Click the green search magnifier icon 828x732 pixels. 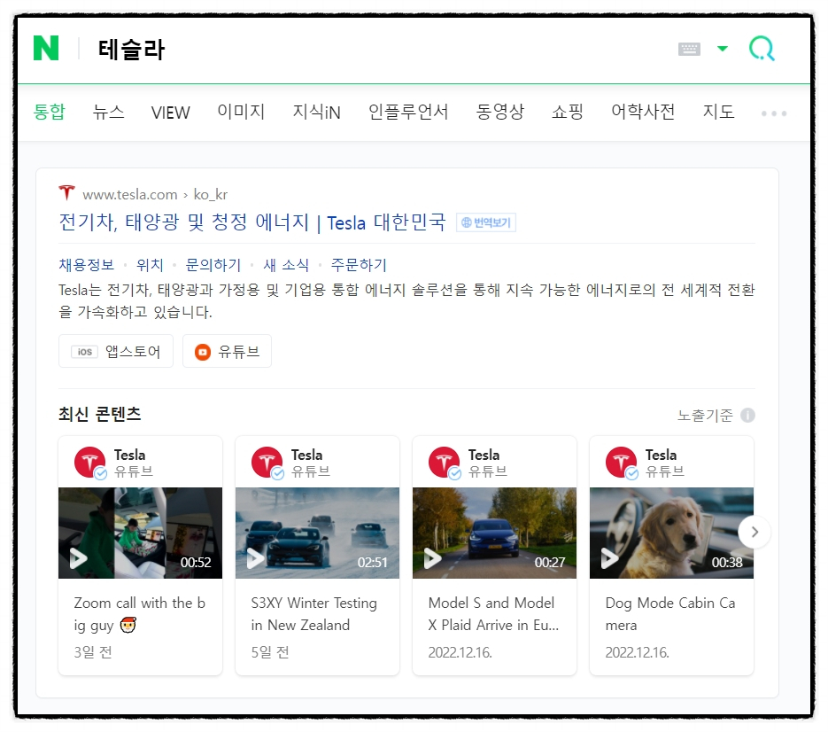[x=762, y=49]
